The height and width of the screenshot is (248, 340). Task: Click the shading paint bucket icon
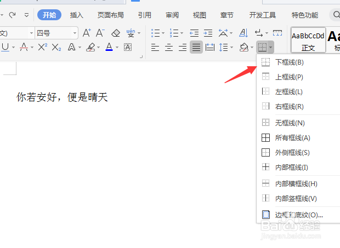click(244, 47)
